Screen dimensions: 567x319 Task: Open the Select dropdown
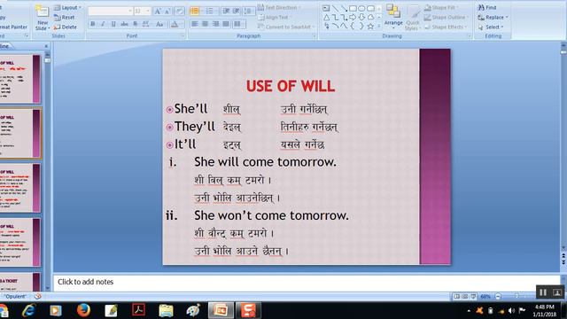tap(490, 27)
